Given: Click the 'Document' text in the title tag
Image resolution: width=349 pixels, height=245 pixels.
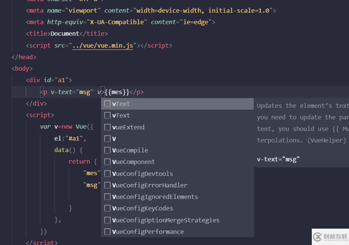Looking at the screenshot, I should click(65, 34).
